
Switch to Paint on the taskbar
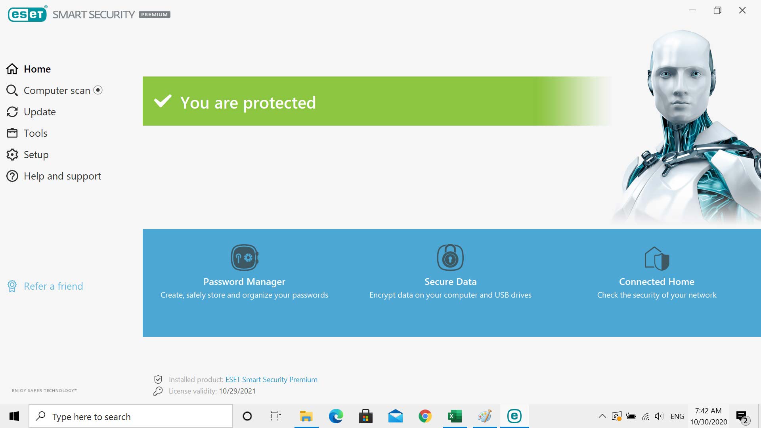[x=485, y=416]
